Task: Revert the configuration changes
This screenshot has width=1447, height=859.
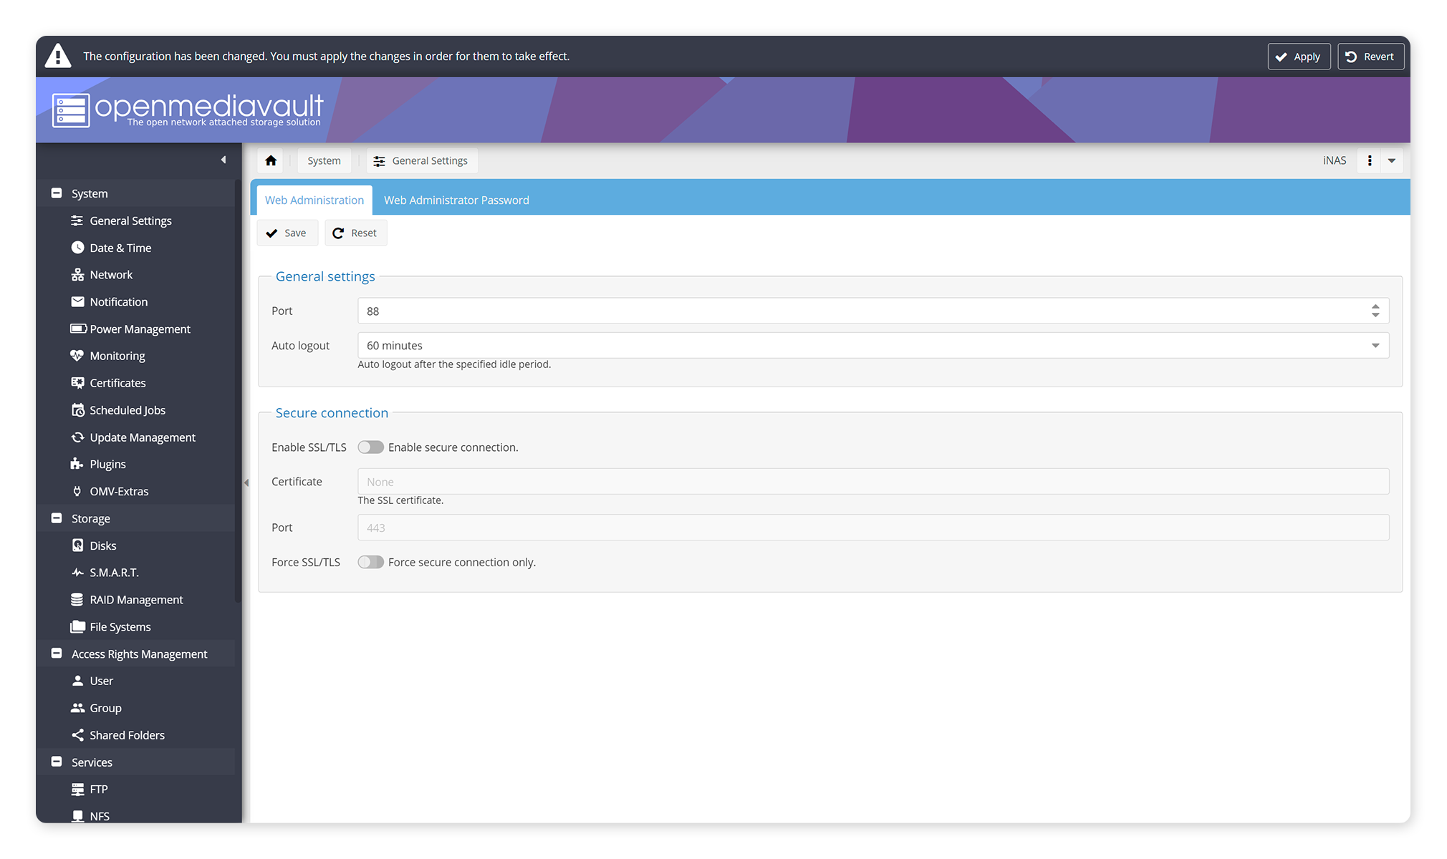Action: pos(1370,57)
